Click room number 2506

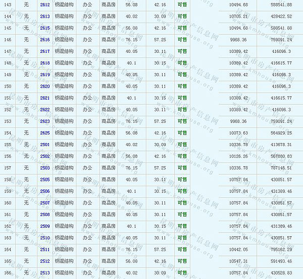45,191
